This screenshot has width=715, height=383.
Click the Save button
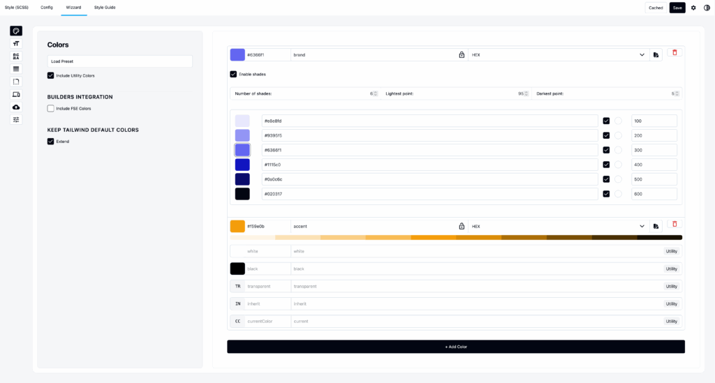coord(677,8)
